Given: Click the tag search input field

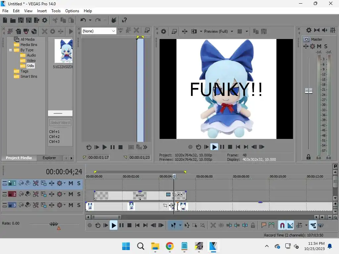Looking at the screenshot, I should 60,123.
